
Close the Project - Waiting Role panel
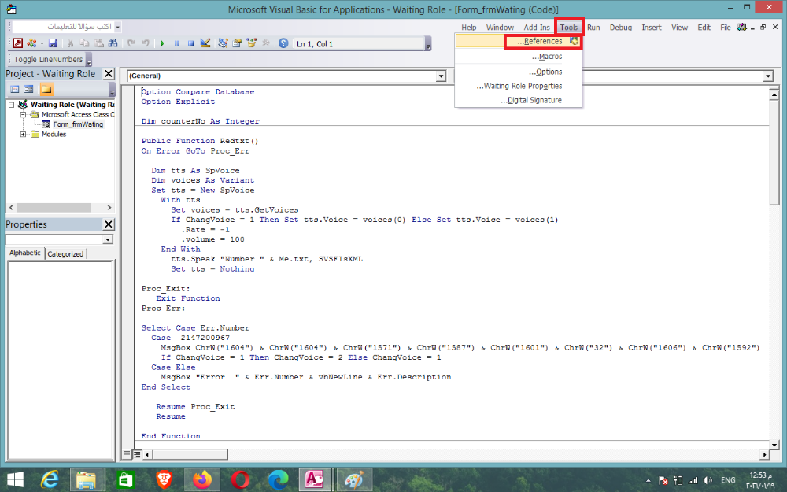click(109, 74)
